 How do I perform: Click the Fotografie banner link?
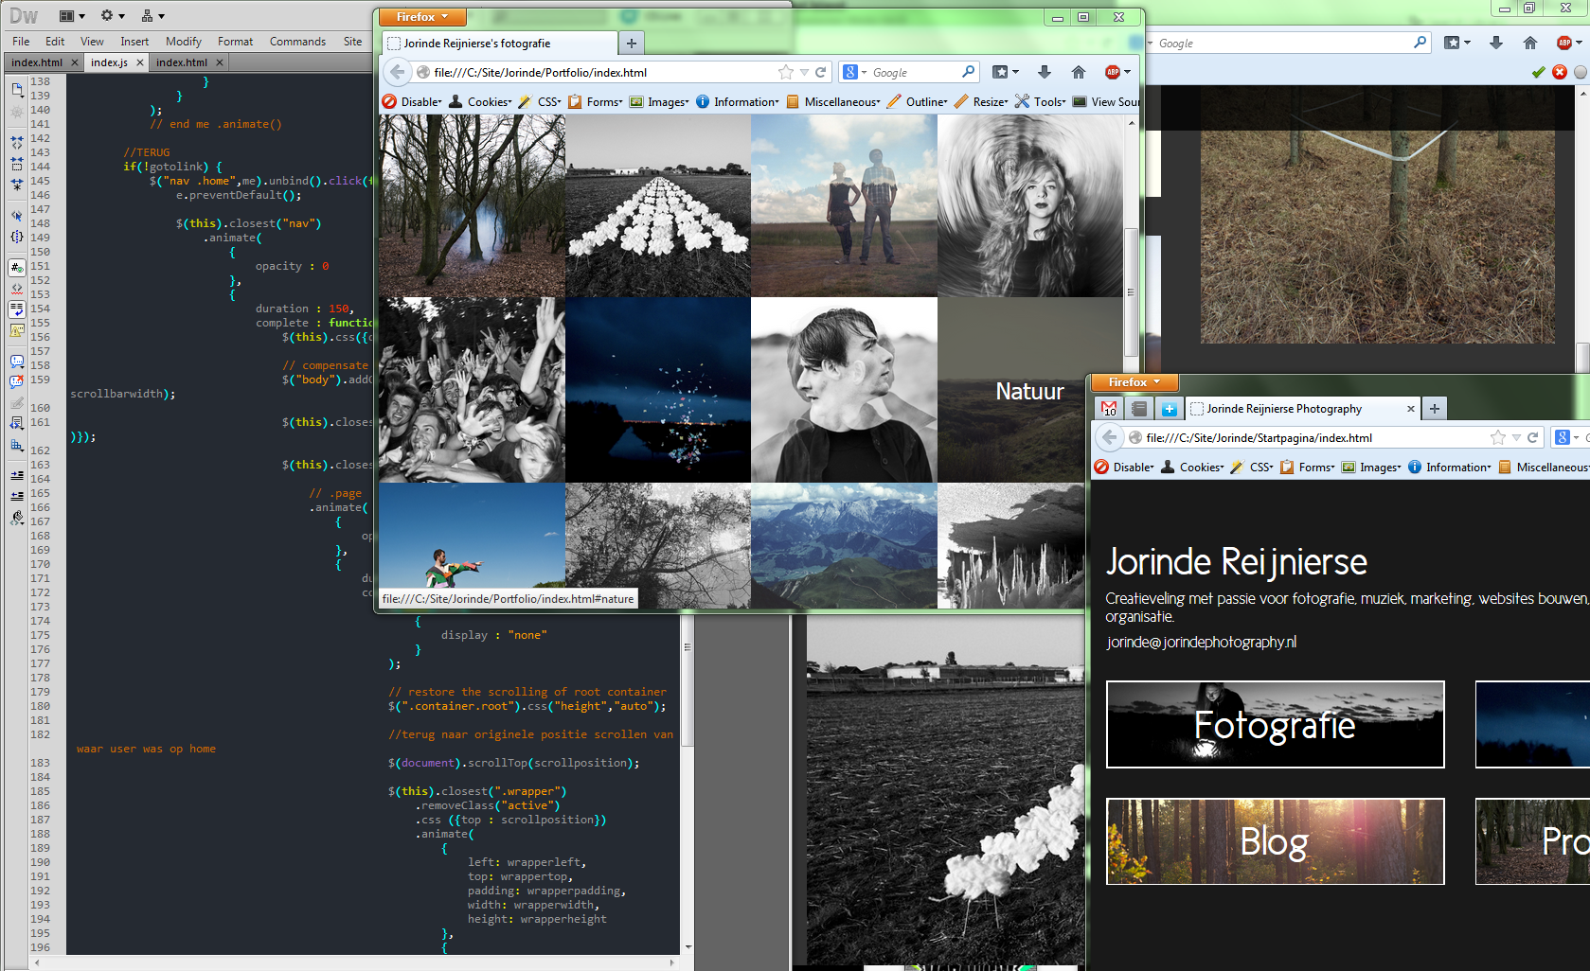click(x=1275, y=725)
